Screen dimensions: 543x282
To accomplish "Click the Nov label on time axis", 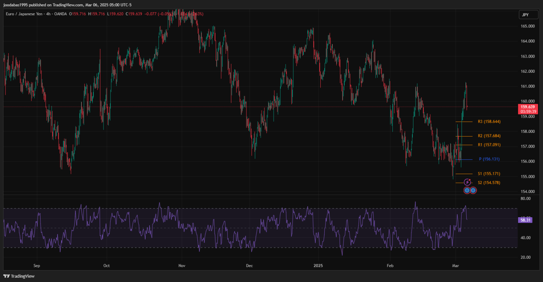I will pos(182,265).
